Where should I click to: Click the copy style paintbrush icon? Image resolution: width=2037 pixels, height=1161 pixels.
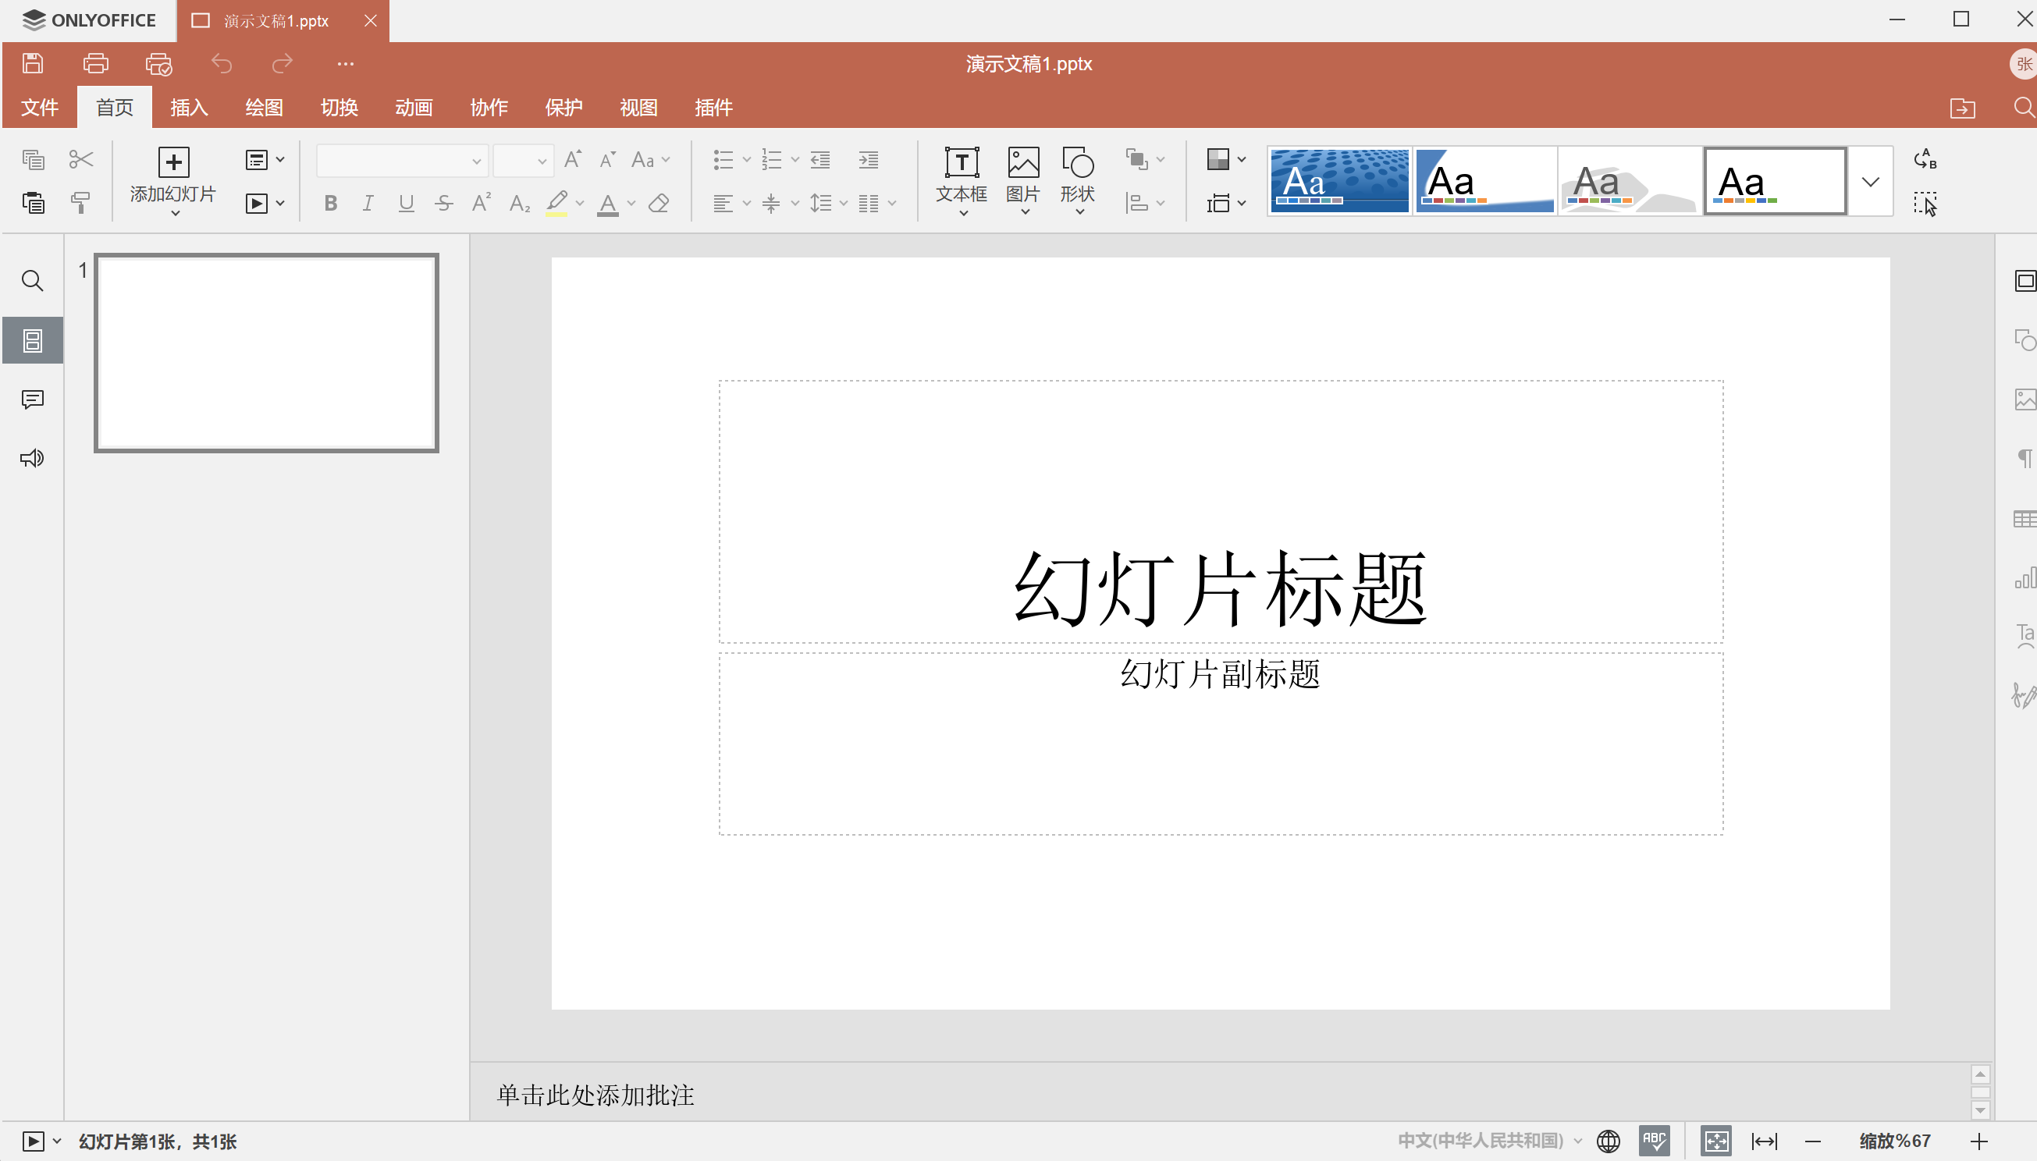pyautogui.click(x=80, y=203)
